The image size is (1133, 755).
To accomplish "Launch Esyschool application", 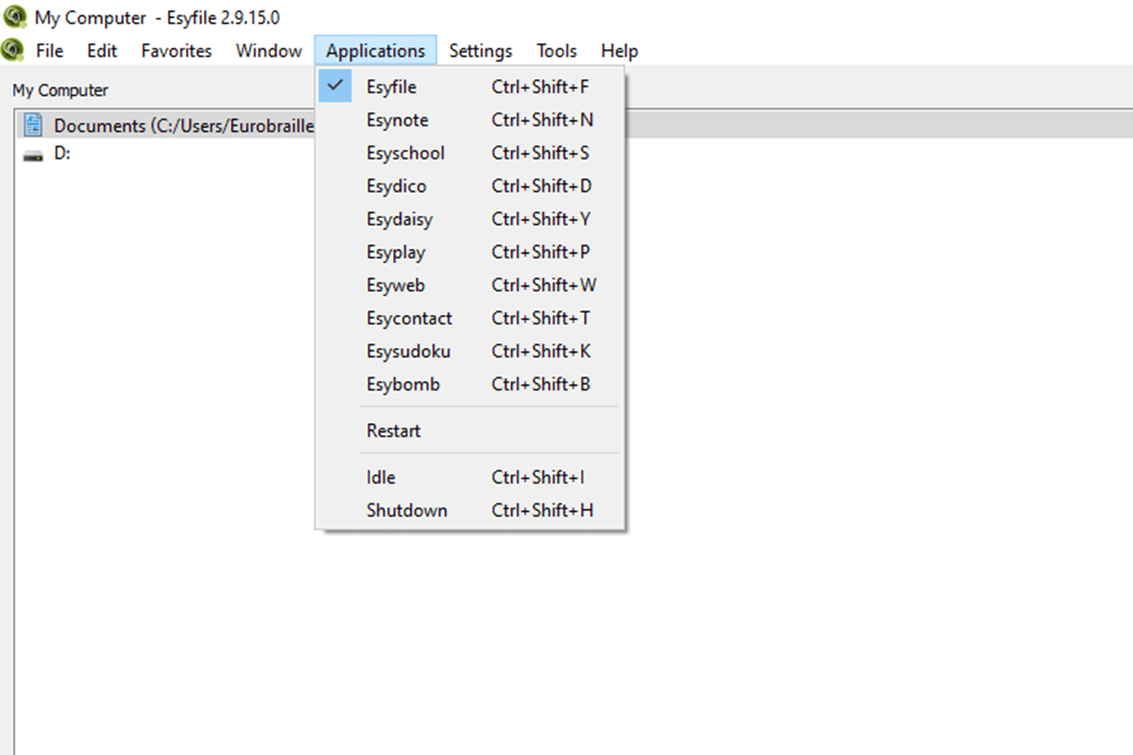I will point(406,153).
